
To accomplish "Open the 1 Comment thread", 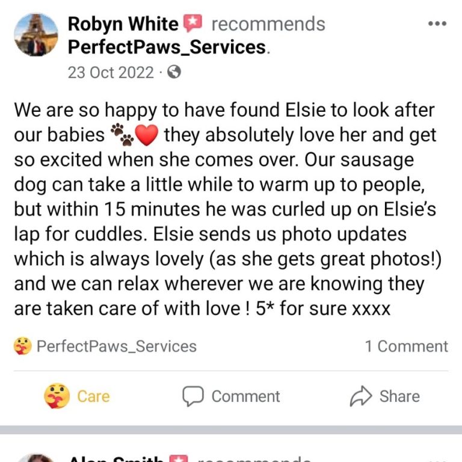I will pyautogui.click(x=406, y=346).
